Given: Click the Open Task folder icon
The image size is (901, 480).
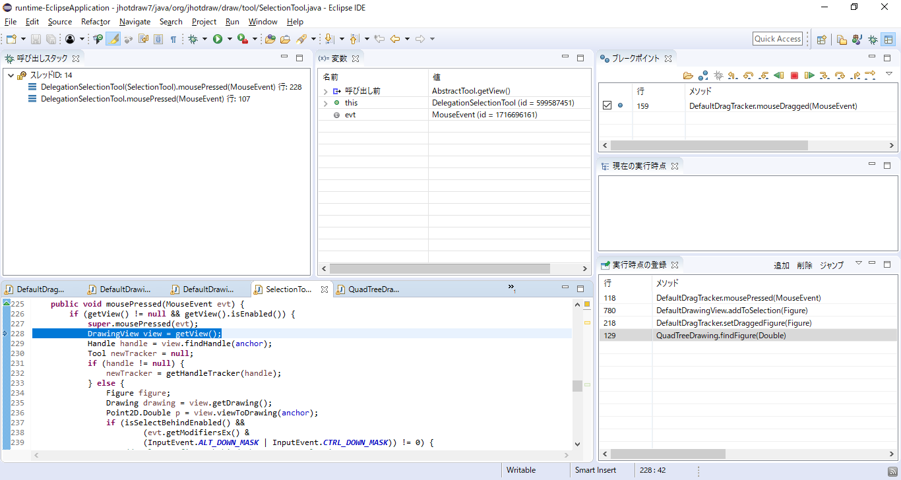Looking at the screenshot, I should click(286, 39).
